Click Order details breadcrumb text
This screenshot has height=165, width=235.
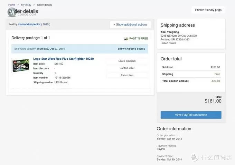[x=44, y=5]
